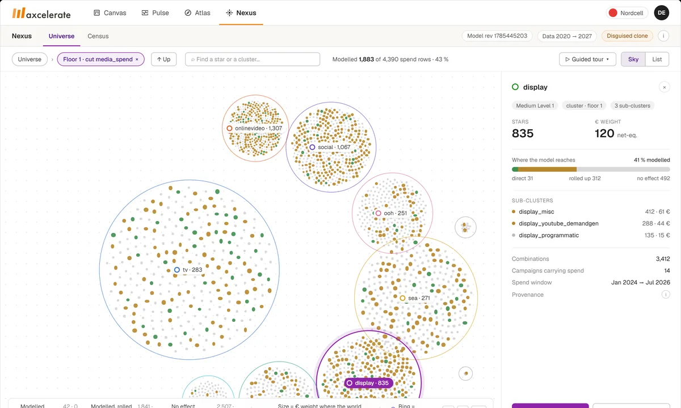The image size is (681, 408).
Task: Click the Stars count 835
Action: 523,133
